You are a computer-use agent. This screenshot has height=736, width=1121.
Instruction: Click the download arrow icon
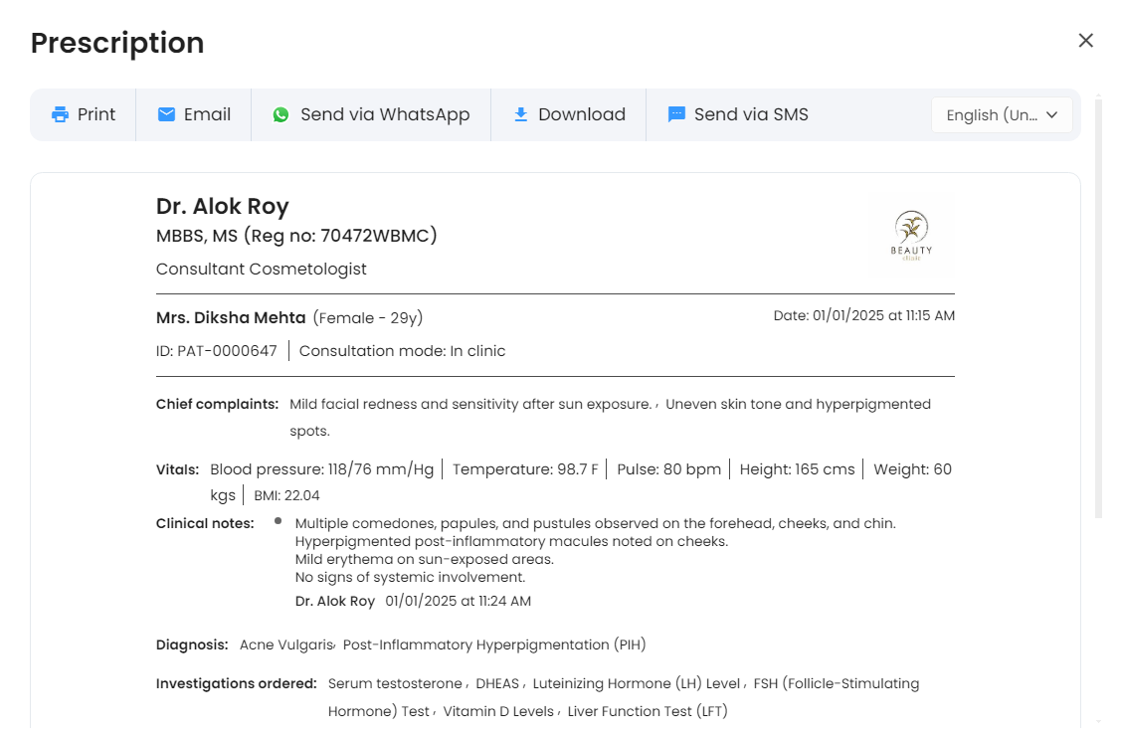(x=520, y=114)
